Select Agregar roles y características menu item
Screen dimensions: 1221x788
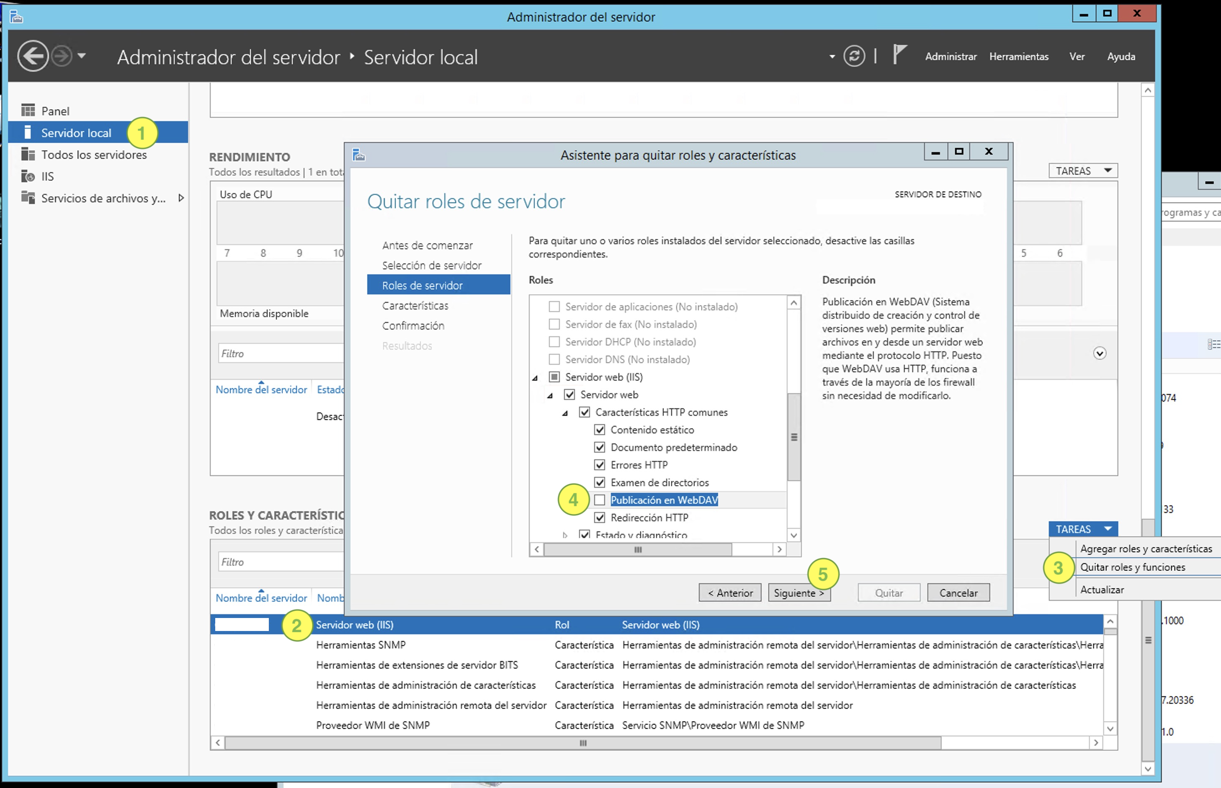(1146, 549)
